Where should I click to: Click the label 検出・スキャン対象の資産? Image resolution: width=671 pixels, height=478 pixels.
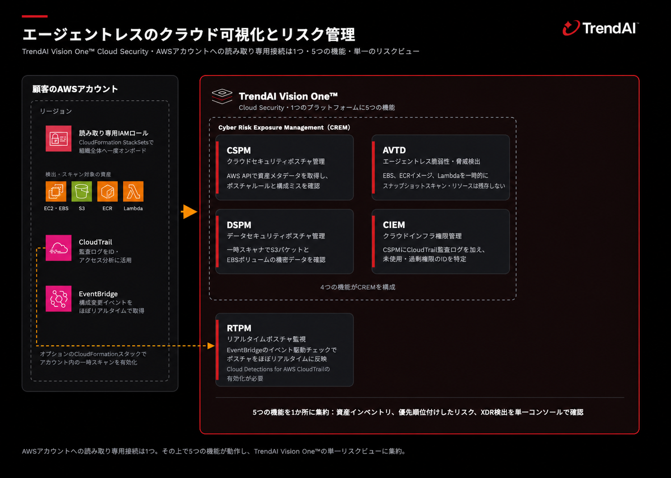tap(78, 174)
